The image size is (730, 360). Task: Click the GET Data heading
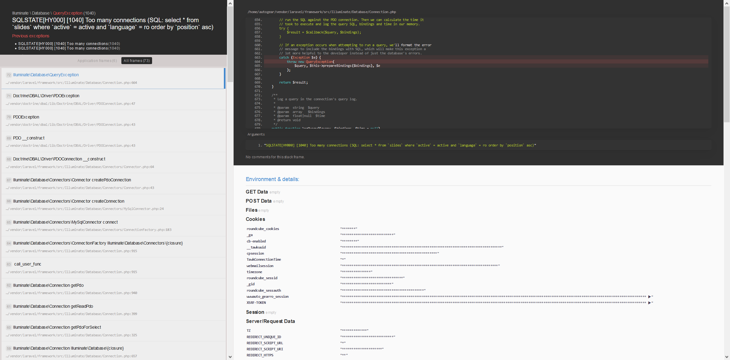257,192
